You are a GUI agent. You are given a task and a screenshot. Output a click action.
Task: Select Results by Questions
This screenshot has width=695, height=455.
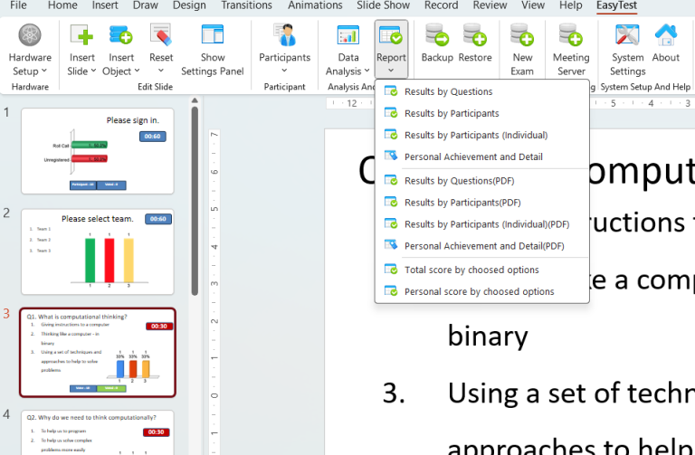[x=481, y=91]
